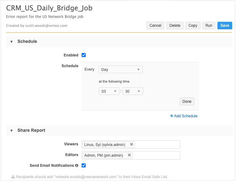Remove Linus, Syl from Viewers

[x=131, y=144]
